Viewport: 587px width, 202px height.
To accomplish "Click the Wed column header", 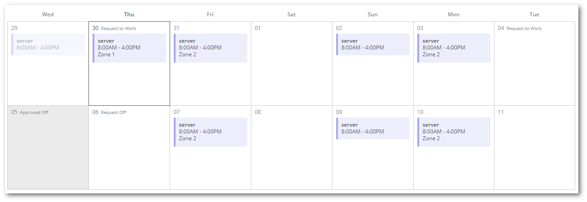I will (x=48, y=15).
